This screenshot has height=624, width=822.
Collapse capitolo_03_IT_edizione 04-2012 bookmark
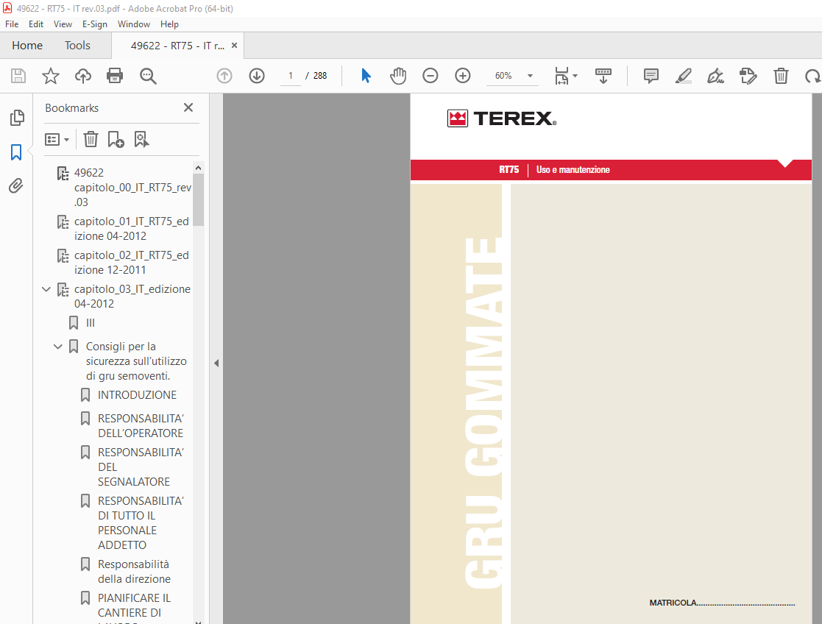46,289
